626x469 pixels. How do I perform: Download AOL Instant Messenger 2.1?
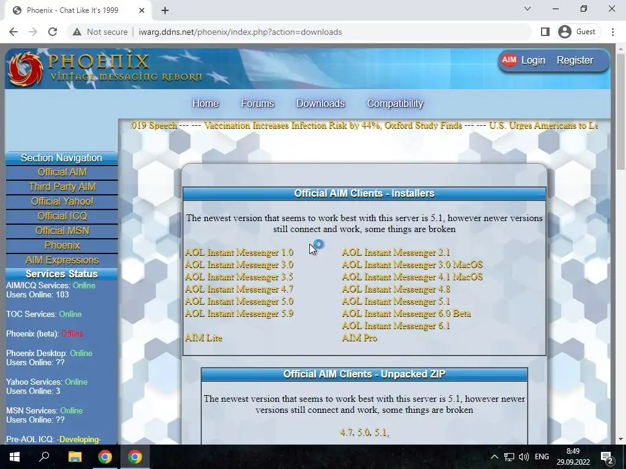pyautogui.click(x=396, y=252)
